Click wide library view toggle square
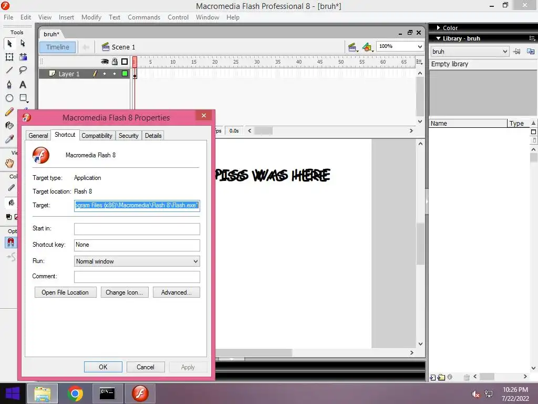Image resolution: width=538 pixels, height=404 pixels. 534,132
